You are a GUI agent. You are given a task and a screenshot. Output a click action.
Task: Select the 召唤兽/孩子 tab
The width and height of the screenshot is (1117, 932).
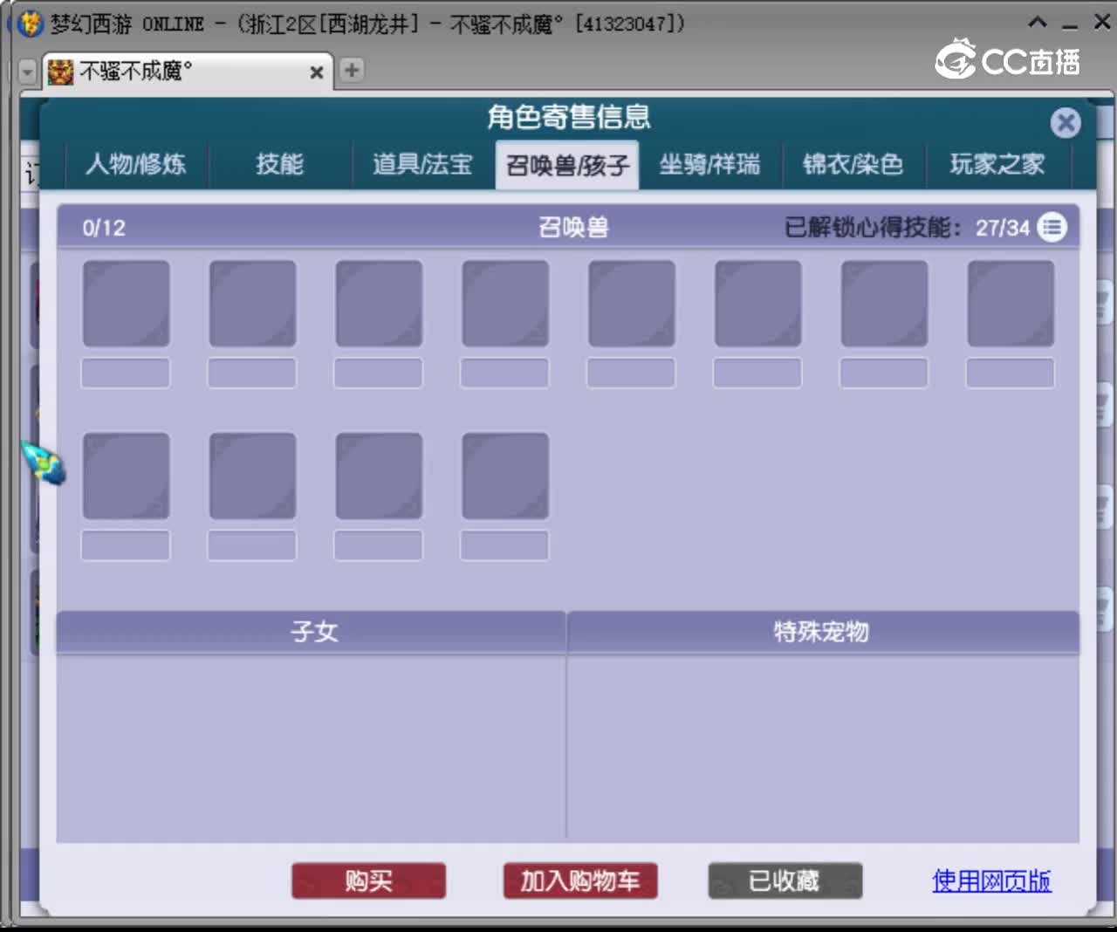click(x=567, y=165)
